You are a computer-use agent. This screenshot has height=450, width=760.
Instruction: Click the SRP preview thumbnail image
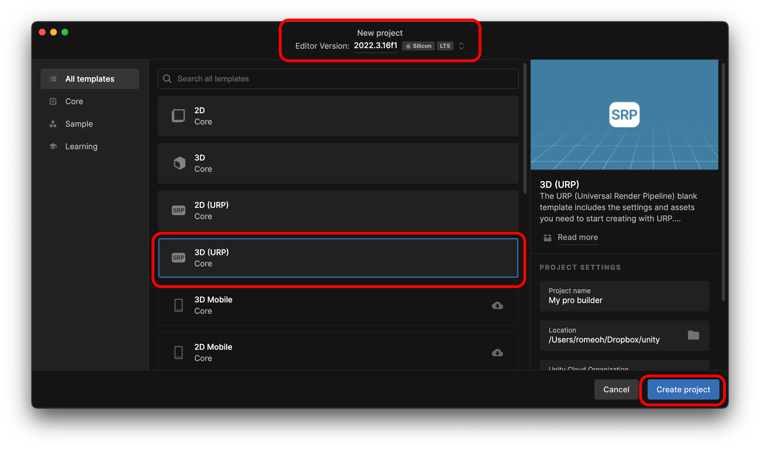point(624,115)
